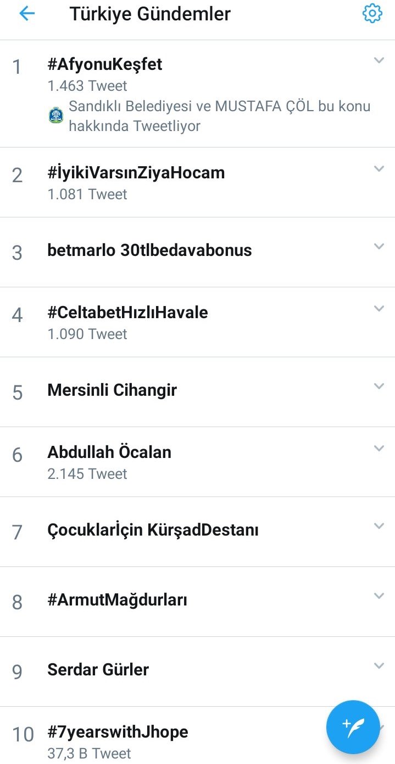Expand chevron next to Mersinli Cihangir
Screen dimensions: 395x764
379,386
